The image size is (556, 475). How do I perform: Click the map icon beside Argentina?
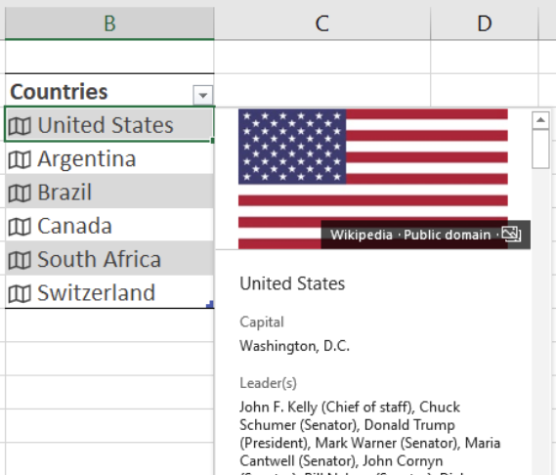coord(20,159)
